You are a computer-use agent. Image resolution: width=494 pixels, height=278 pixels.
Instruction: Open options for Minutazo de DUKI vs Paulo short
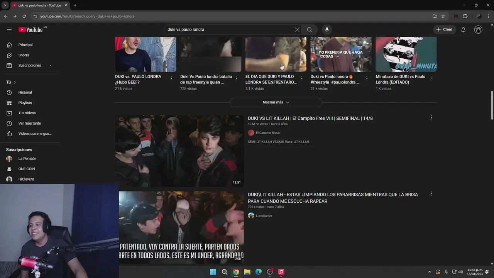432,78
